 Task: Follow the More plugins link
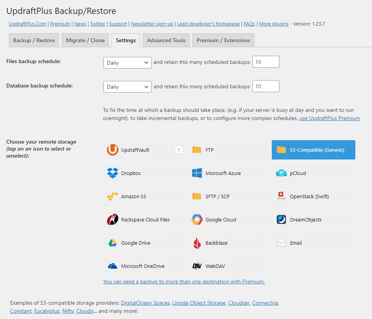click(x=274, y=24)
